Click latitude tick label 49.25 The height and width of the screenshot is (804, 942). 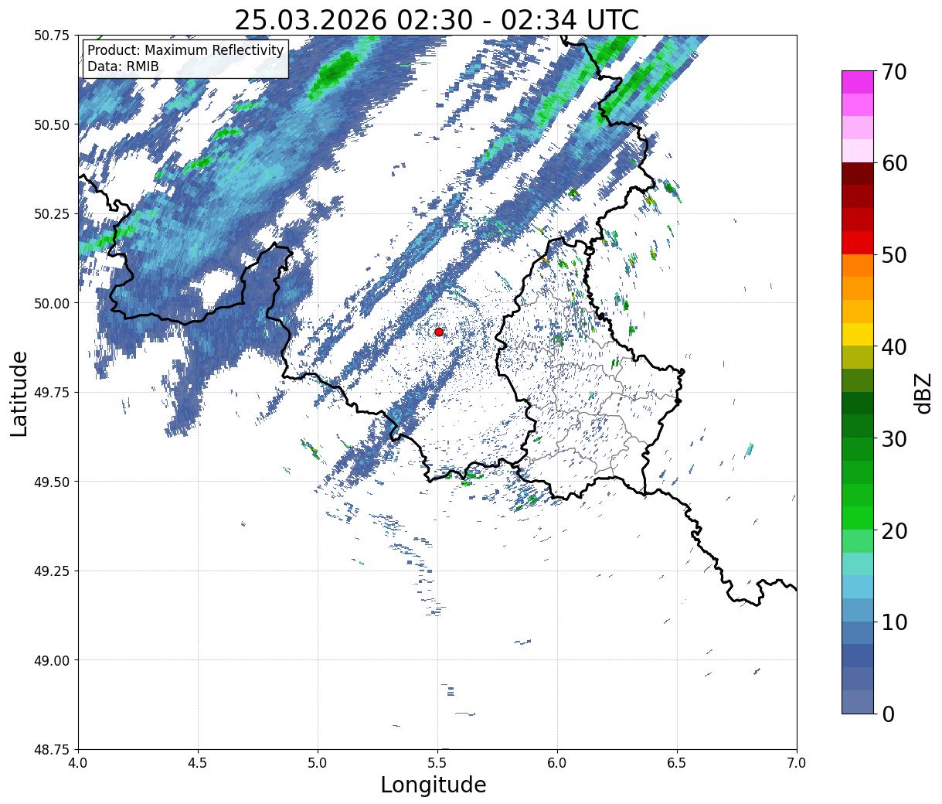(52, 571)
